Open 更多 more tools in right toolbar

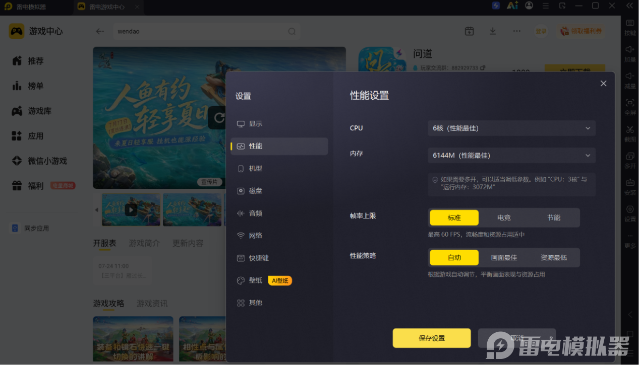pos(630,240)
